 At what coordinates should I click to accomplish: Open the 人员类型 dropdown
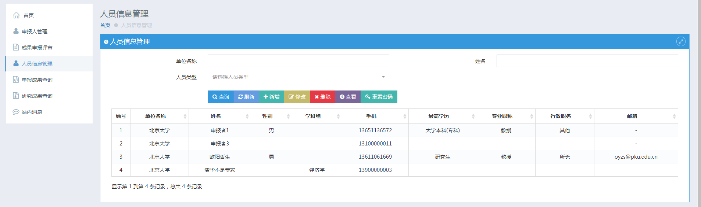point(298,77)
